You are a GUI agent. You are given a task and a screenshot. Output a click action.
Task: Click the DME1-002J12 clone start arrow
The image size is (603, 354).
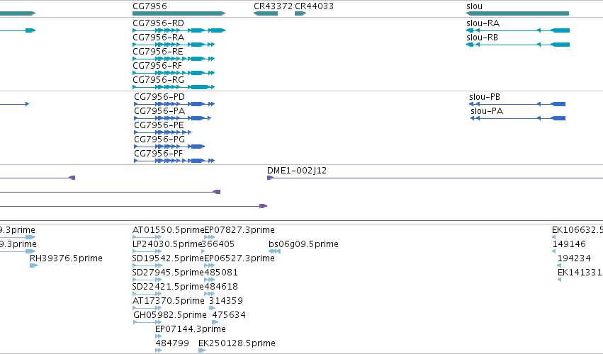coord(271,178)
